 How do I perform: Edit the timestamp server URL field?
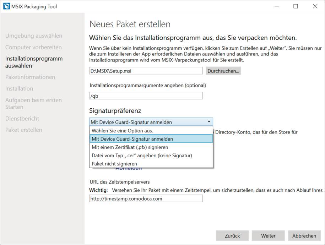[146, 198]
